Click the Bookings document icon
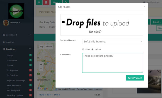This screenshot has height=98, width=162. click(4, 49)
